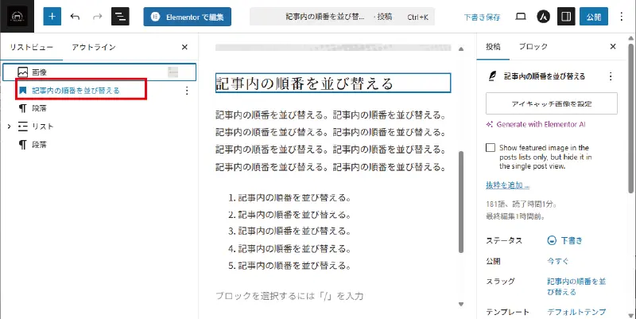Image resolution: width=636 pixels, height=319 pixels.
Task: Close the settings sidebar
Action: pyautogui.click(x=613, y=47)
